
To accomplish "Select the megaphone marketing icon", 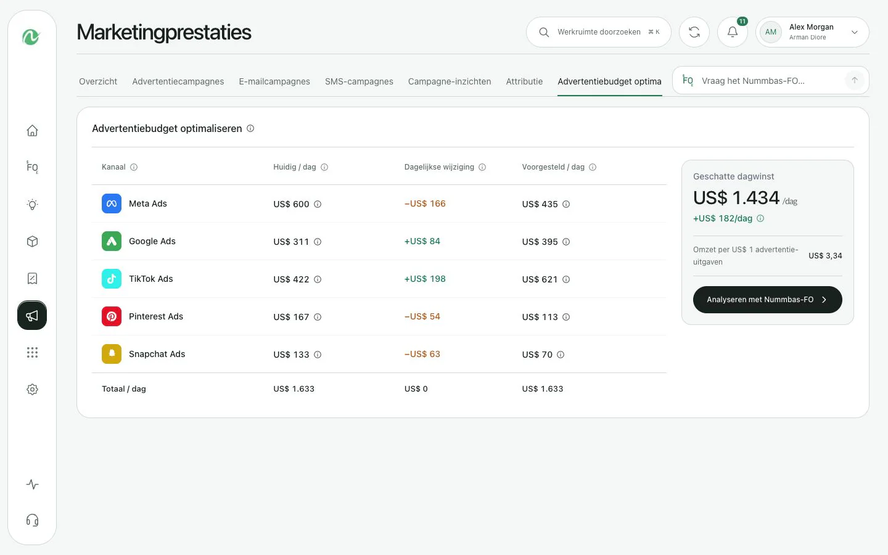I will pyautogui.click(x=32, y=316).
